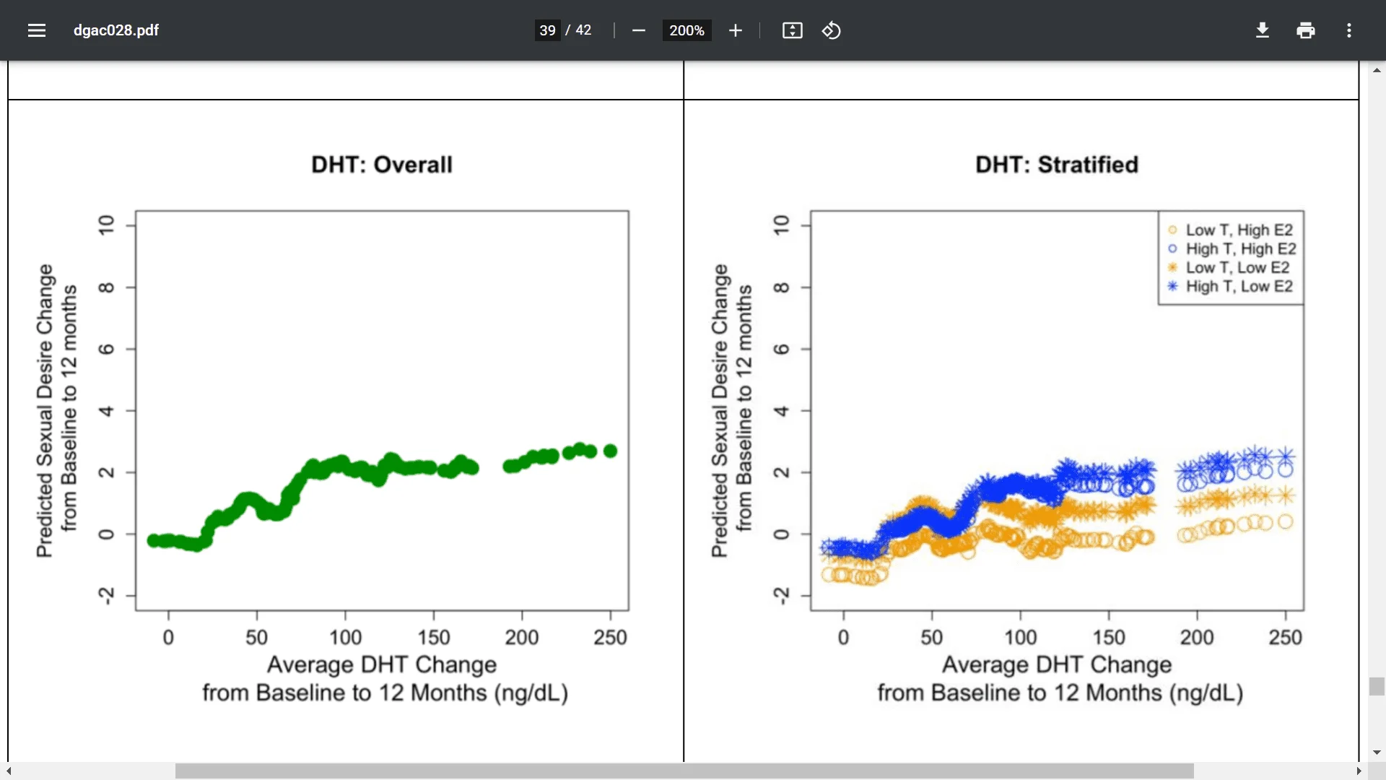Click the scroll right arrow
Image resolution: width=1386 pixels, height=780 pixels.
pos(1359,771)
